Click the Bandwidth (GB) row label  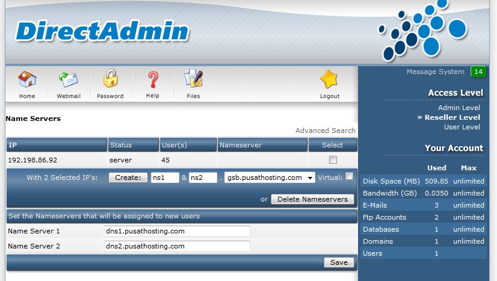point(390,193)
